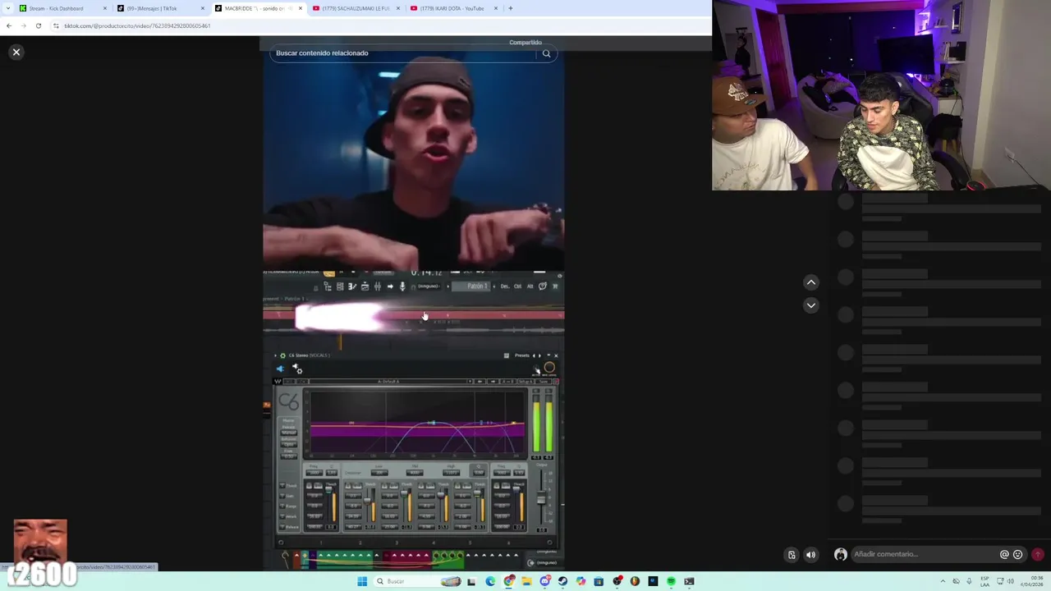Click the ESP LAA language indicator
The height and width of the screenshot is (591, 1051).
click(984, 581)
